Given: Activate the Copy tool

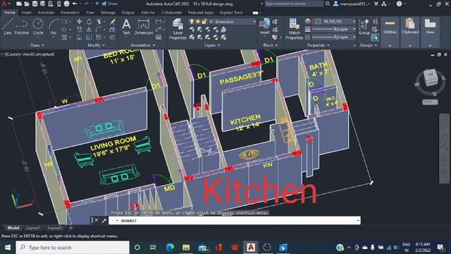Looking at the screenshot, I should pyautogui.click(x=79, y=30).
